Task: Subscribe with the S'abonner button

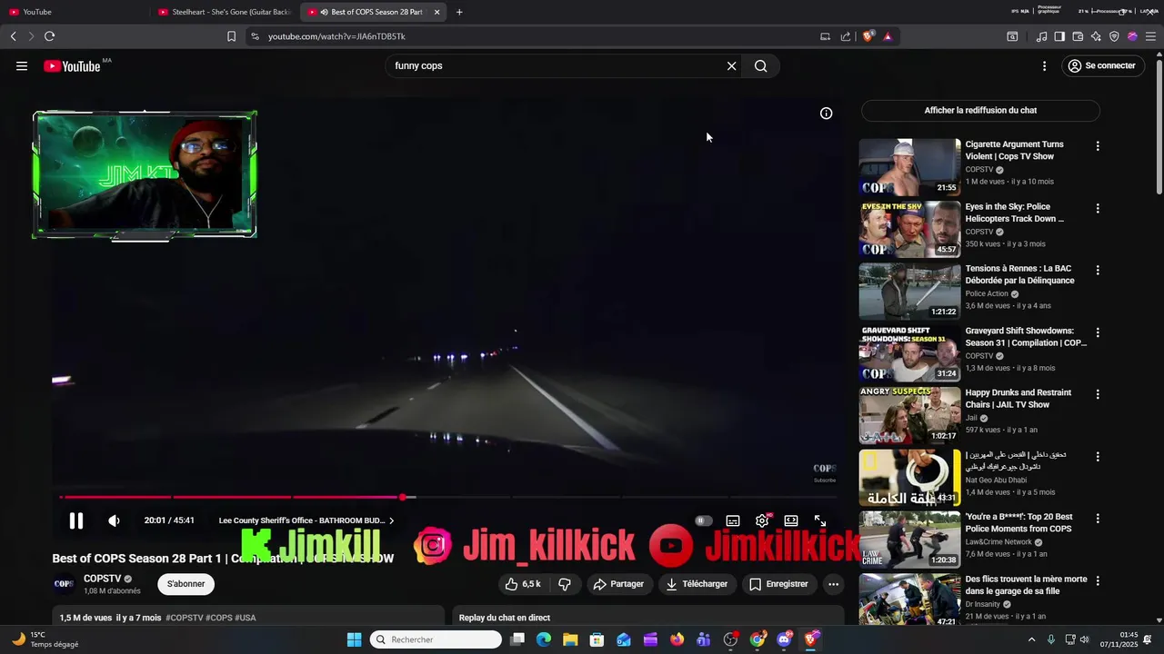Action: click(186, 584)
